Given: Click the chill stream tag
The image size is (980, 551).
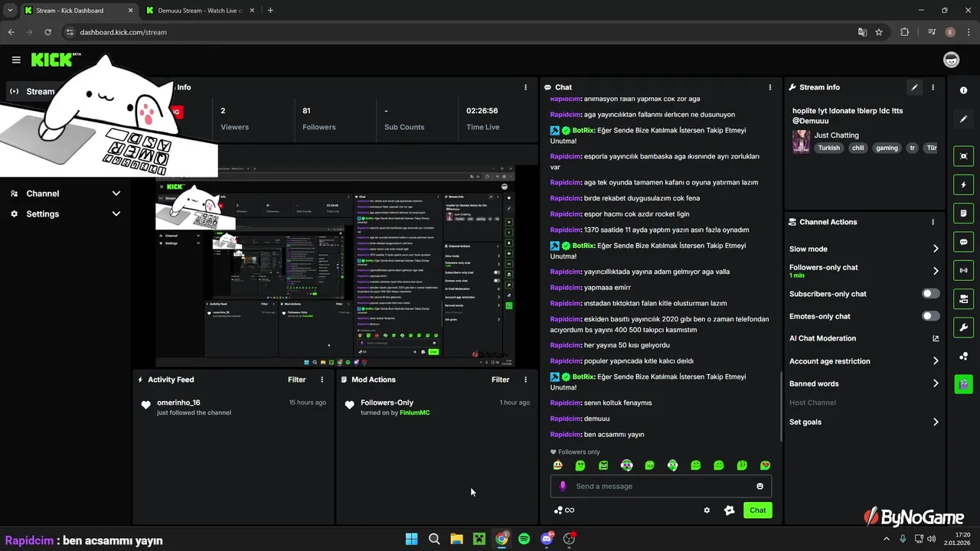Looking at the screenshot, I should pos(857,148).
